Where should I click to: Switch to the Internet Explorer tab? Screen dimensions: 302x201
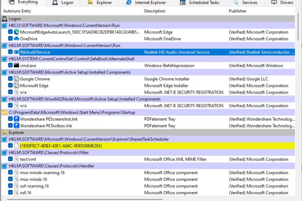(x=146, y=3)
